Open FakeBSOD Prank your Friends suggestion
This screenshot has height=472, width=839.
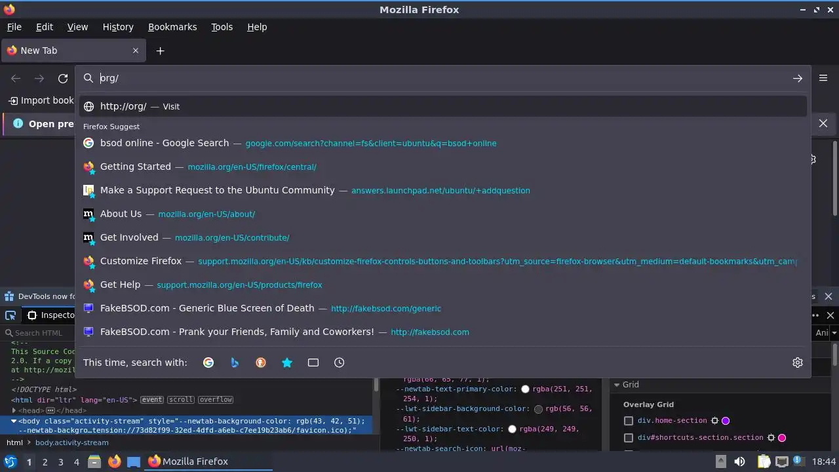click(x=443, y=332)
